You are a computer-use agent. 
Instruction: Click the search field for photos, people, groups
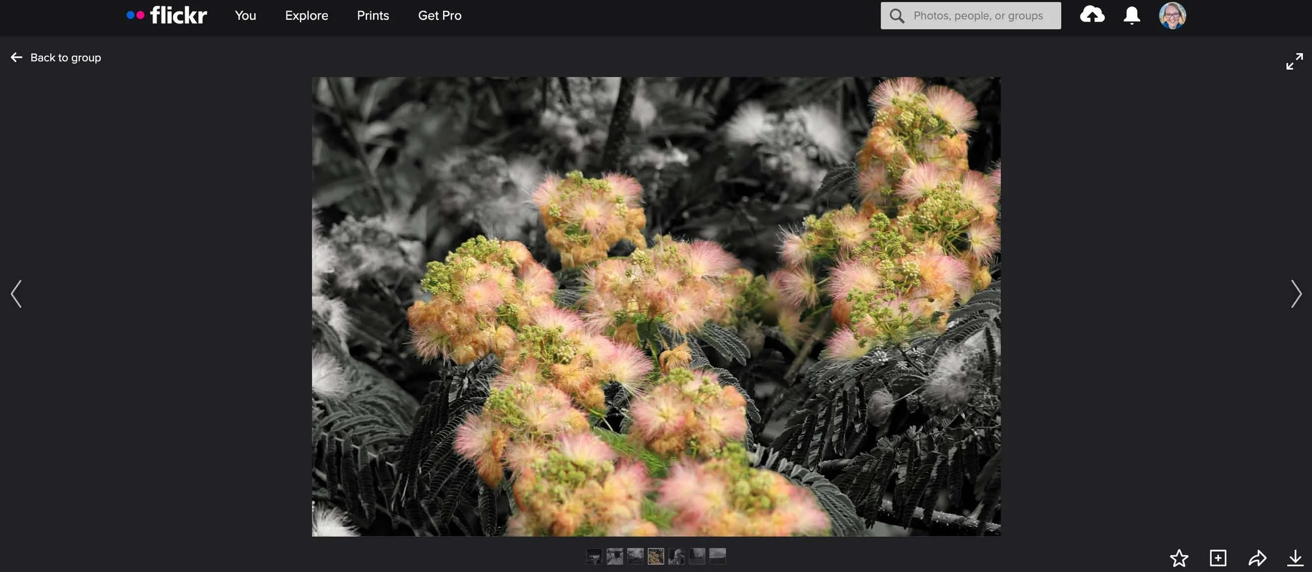tap(978, 16)
